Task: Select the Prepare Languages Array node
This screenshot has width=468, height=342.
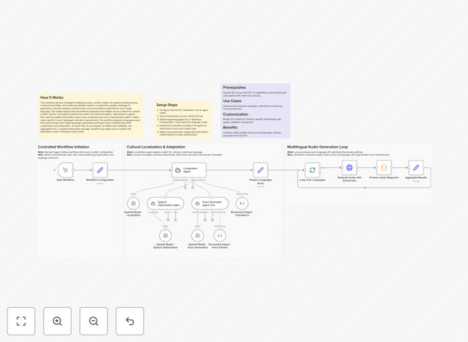Action: pyautogui.click(x=261, y=170)
